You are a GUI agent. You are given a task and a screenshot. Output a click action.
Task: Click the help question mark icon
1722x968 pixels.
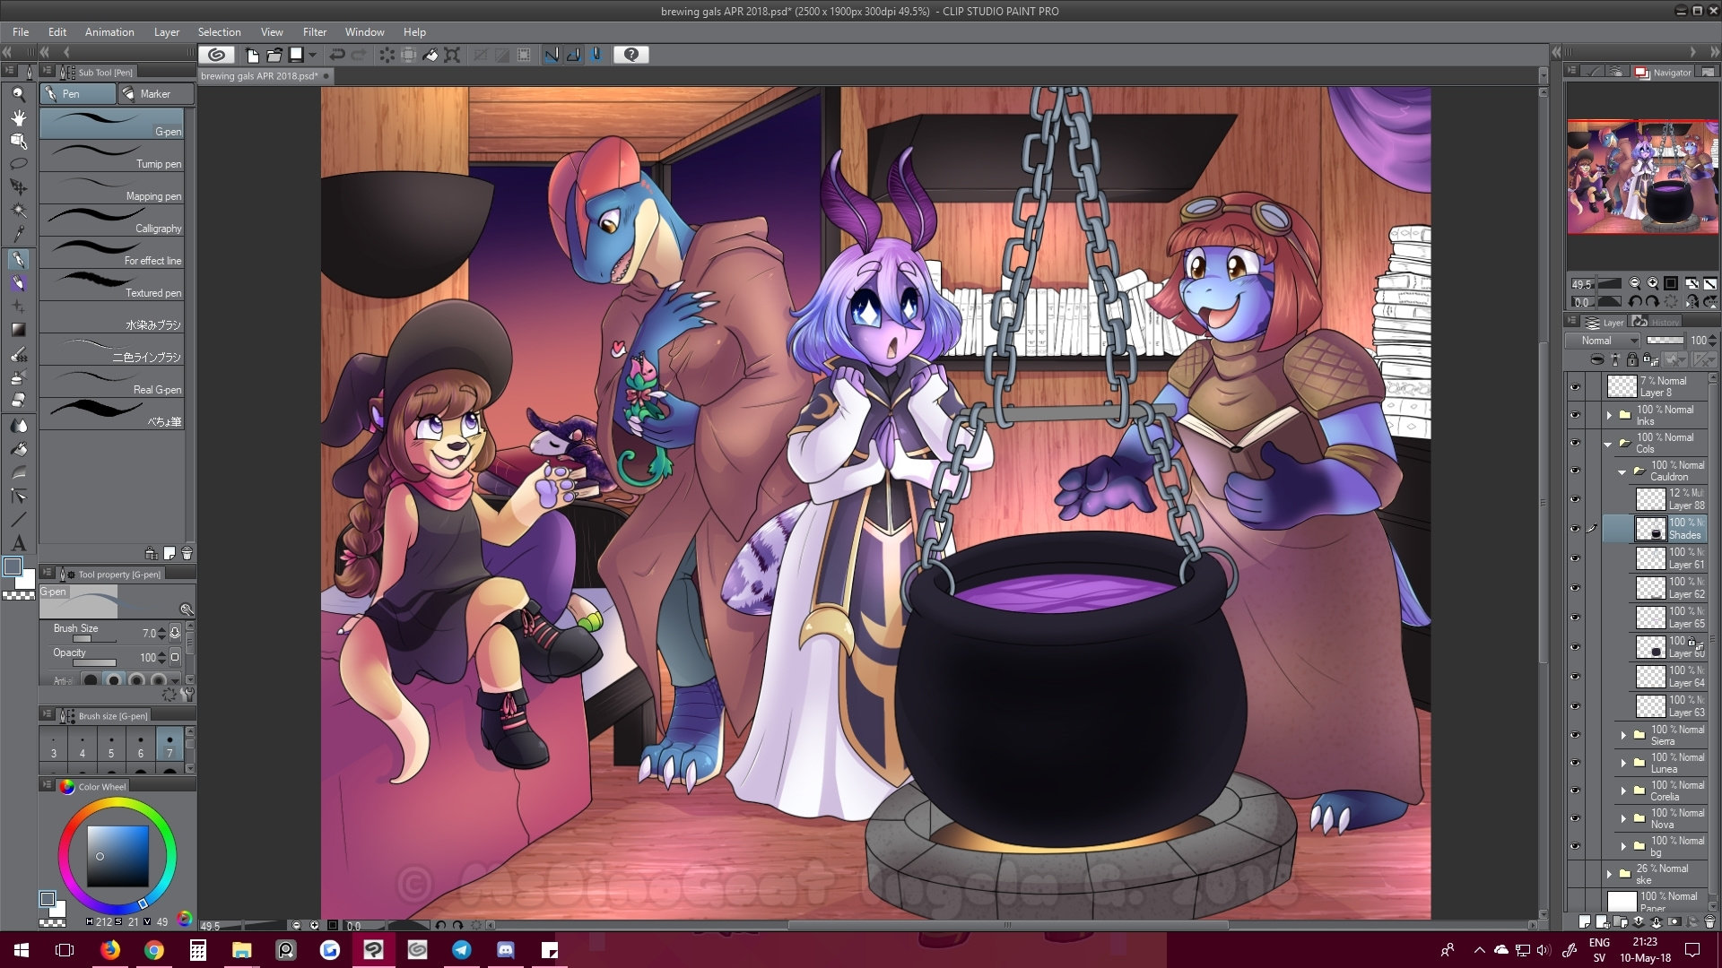(631, 55)
